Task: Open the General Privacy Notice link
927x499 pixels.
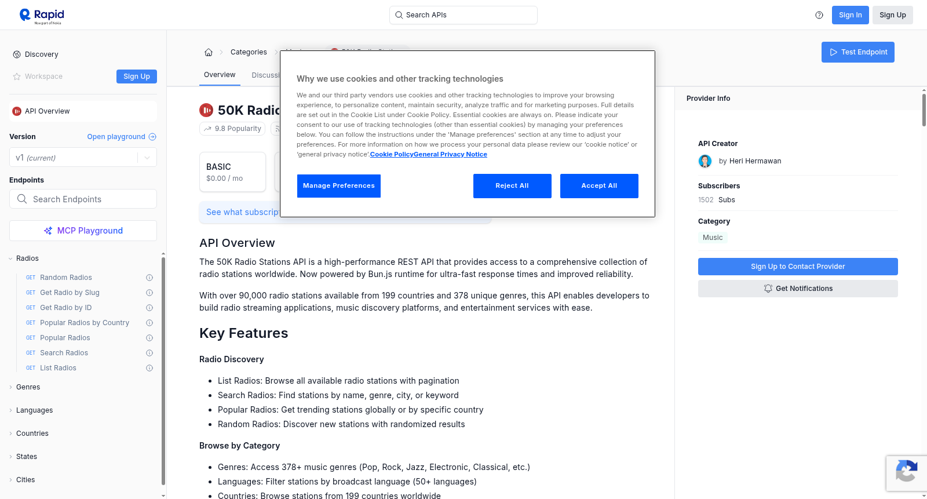Action: (451, 155)
